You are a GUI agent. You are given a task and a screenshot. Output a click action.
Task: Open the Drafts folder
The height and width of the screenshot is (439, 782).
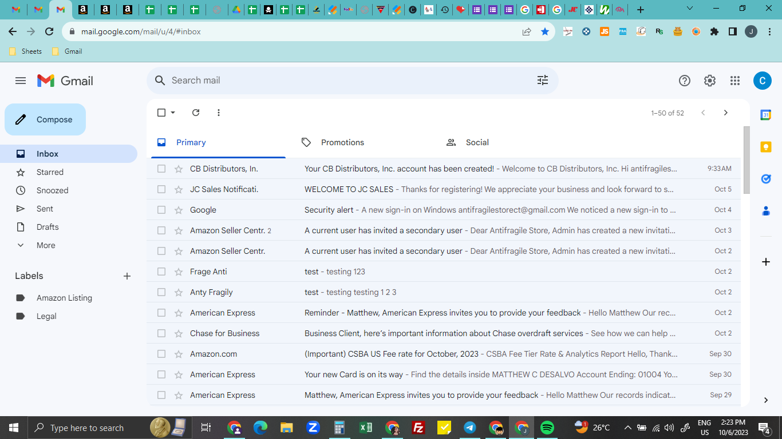tap(69, 227)
